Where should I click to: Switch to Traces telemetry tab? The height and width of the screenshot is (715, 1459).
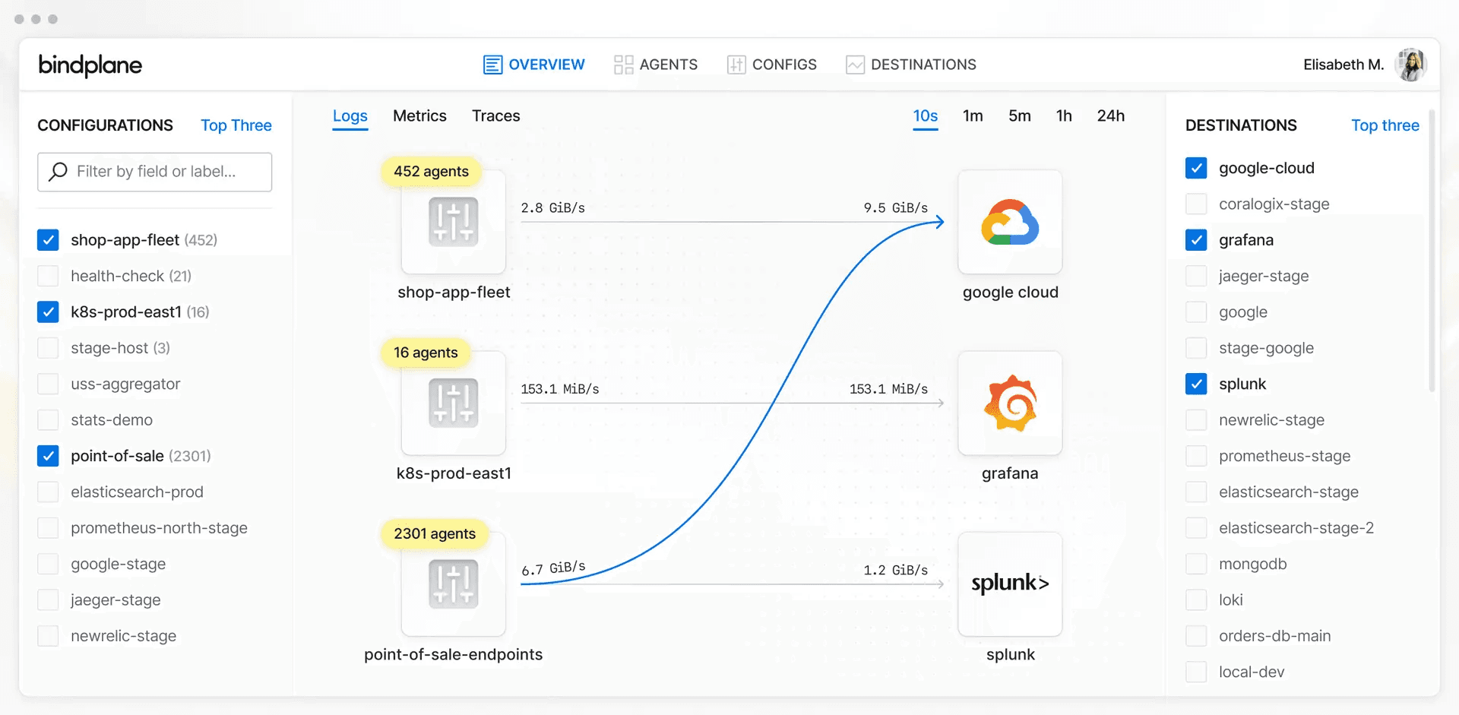(x=495, y=116)
